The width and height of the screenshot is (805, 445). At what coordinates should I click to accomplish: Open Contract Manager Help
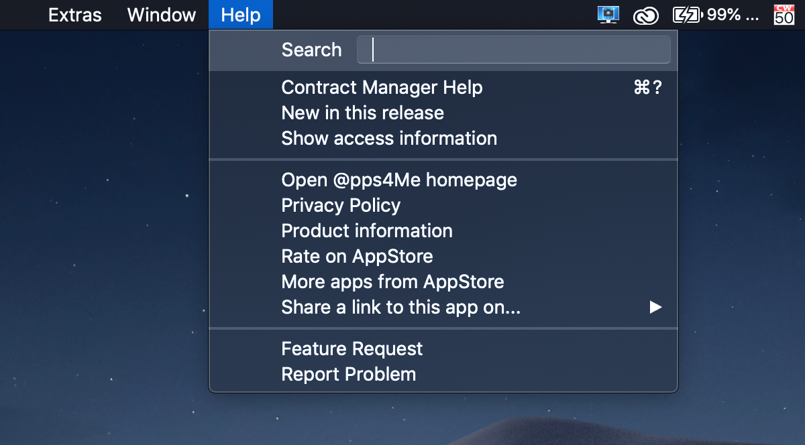point(443,88)
